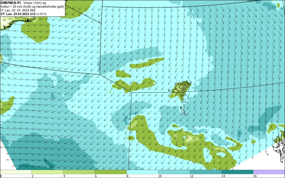Click the 'DMI/NEA-FI' title text

[x=11, y=3]
